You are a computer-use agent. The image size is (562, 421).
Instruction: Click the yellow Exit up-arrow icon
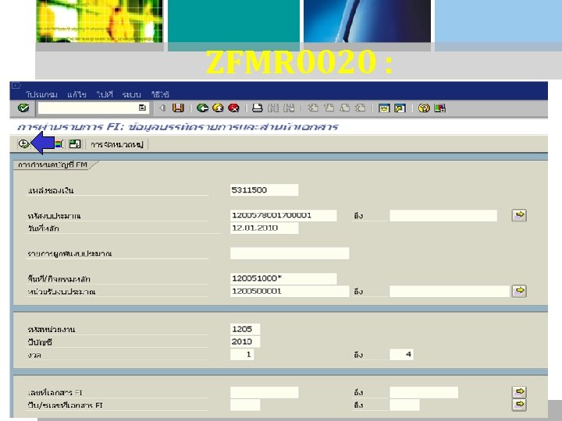coord(218,108)
